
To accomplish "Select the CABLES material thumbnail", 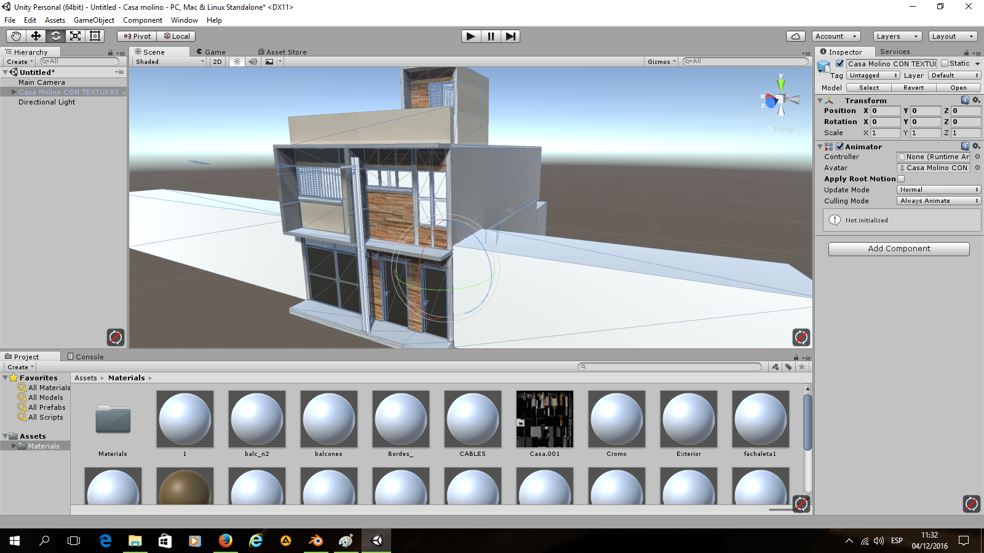I will pos(473,419).
